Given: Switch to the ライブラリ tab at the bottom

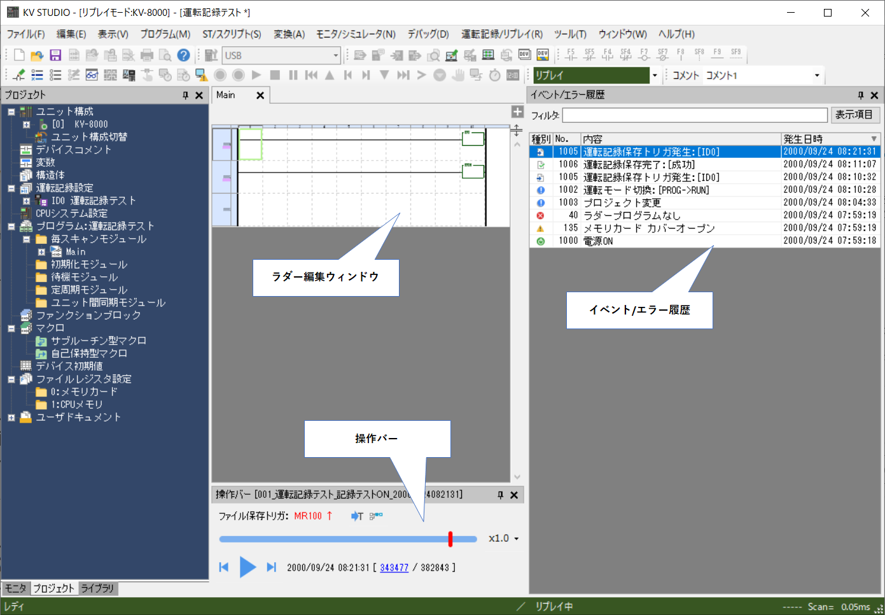Looking at the screenshot, I should click(97, 588).
